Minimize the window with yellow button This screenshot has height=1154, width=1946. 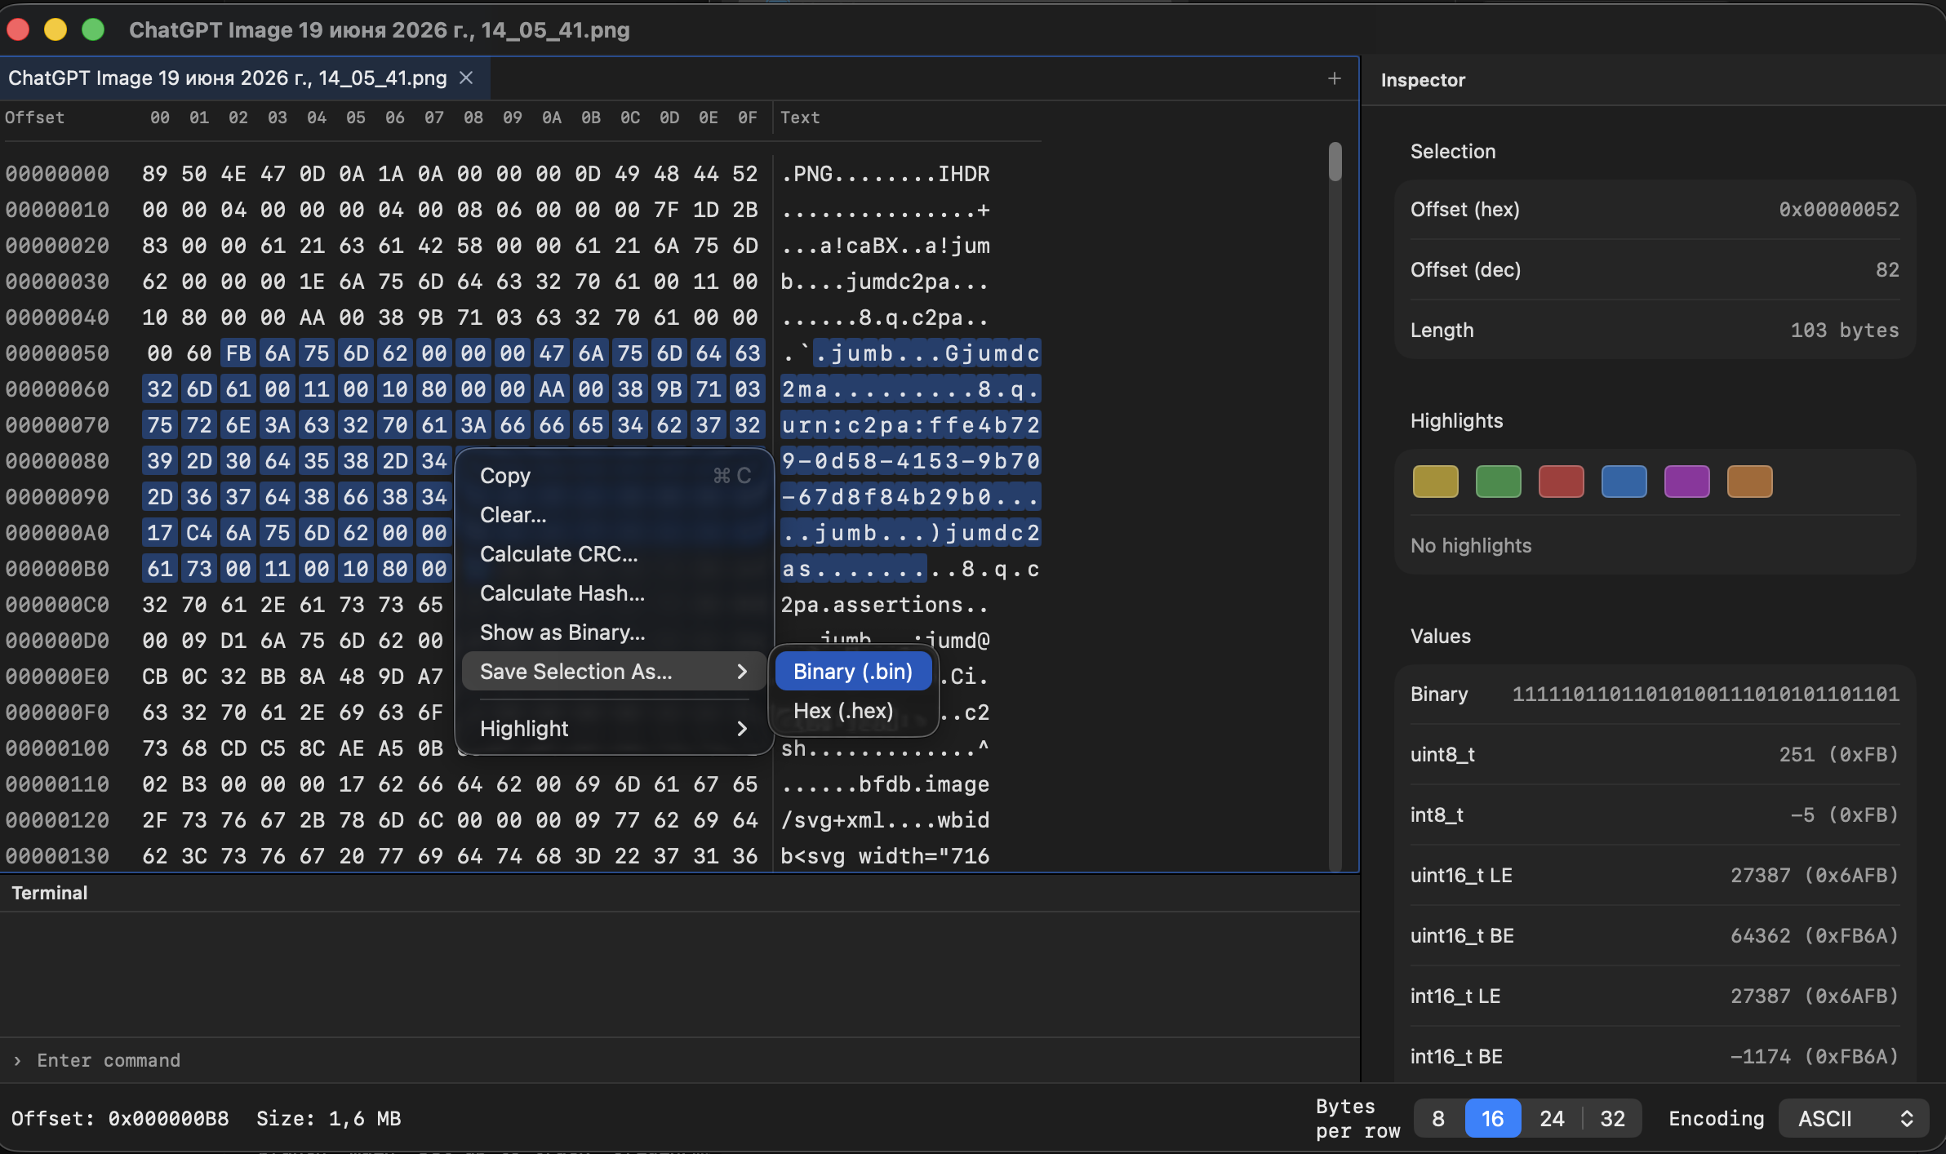point(56,30)
